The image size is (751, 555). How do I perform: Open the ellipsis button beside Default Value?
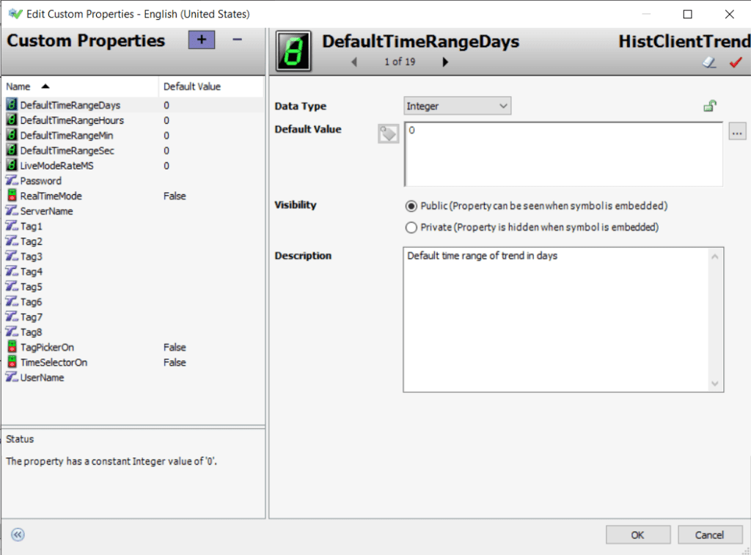pos(737,131)
